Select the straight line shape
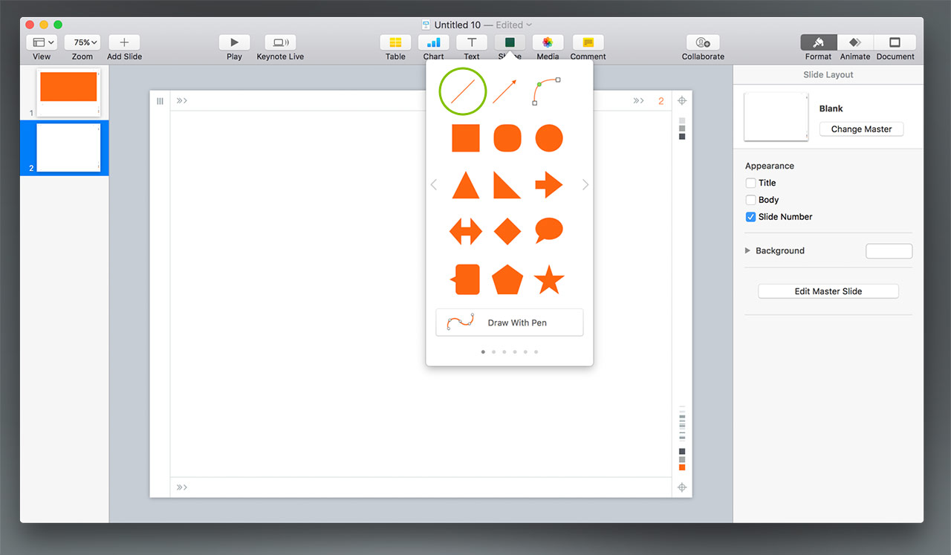Screen dimensions: 951x555 coord(463,91)
